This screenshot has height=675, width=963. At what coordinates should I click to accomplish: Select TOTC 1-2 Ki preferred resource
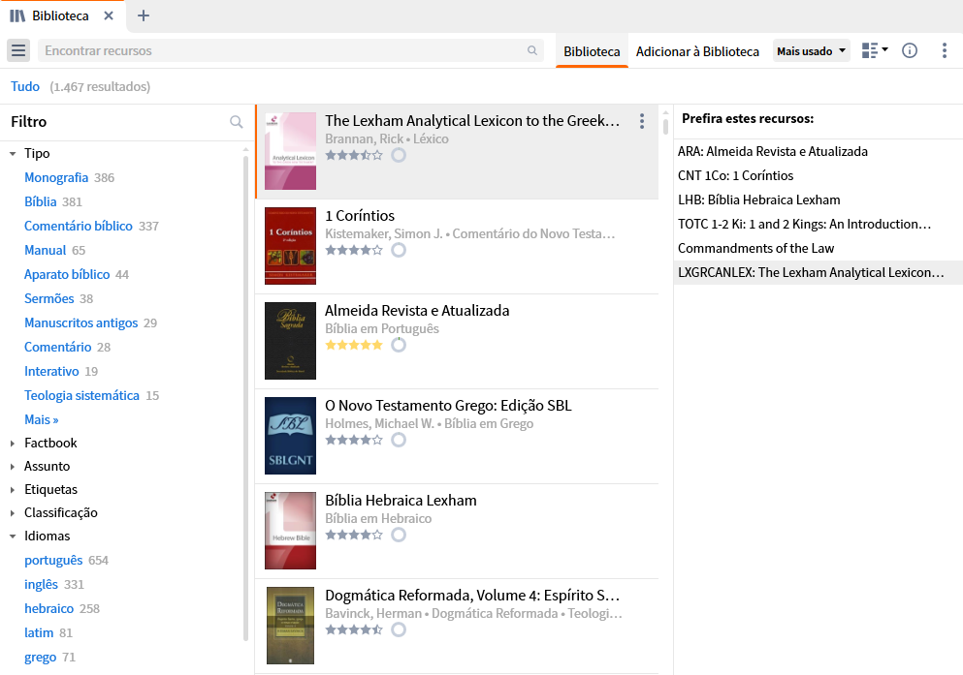click(819, 224)
